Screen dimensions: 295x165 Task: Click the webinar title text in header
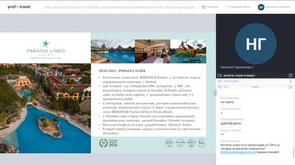120,7
